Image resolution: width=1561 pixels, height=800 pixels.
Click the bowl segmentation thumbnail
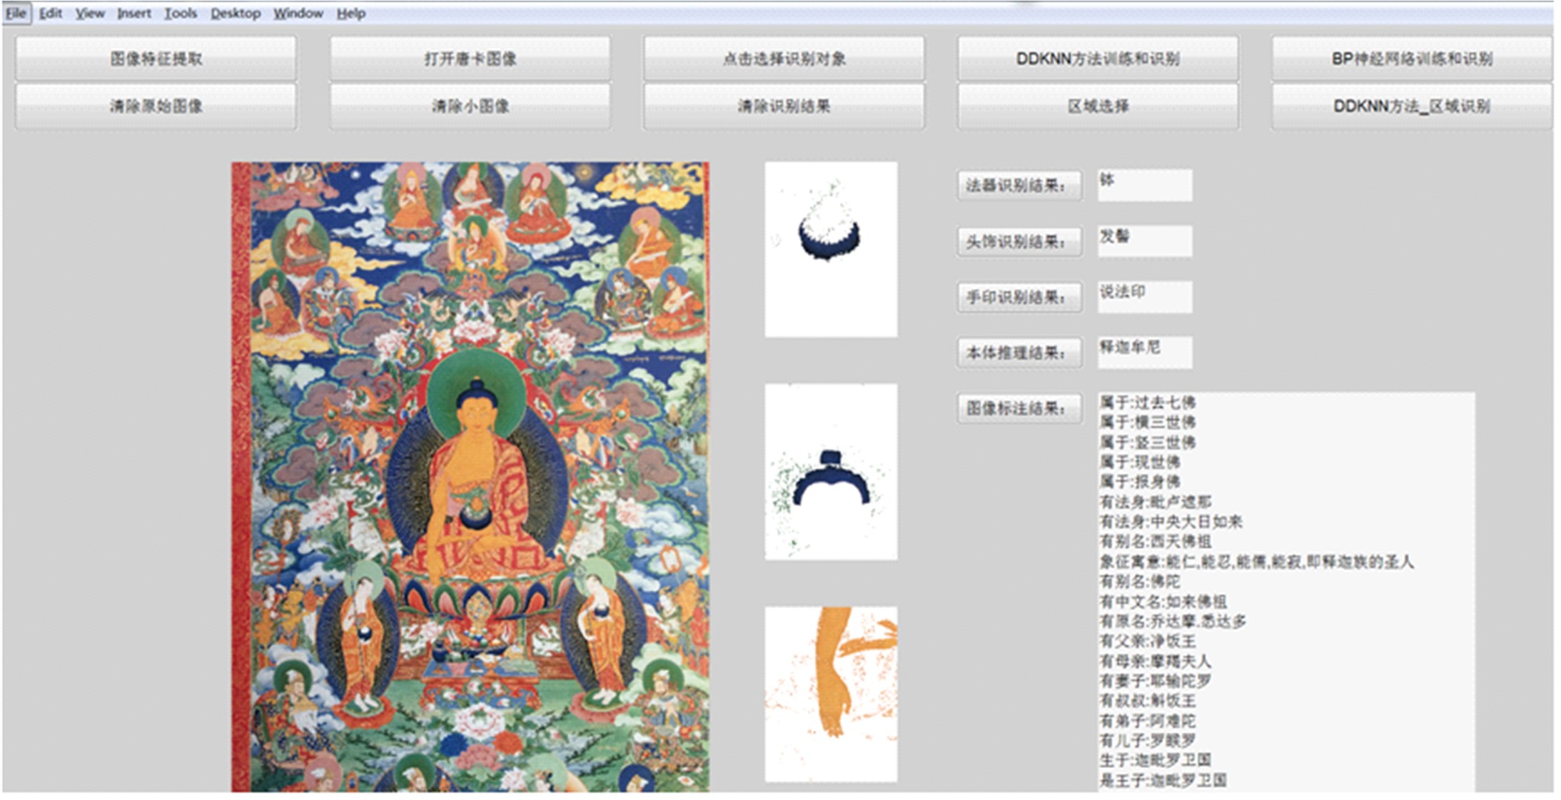[x=831, y=249]
